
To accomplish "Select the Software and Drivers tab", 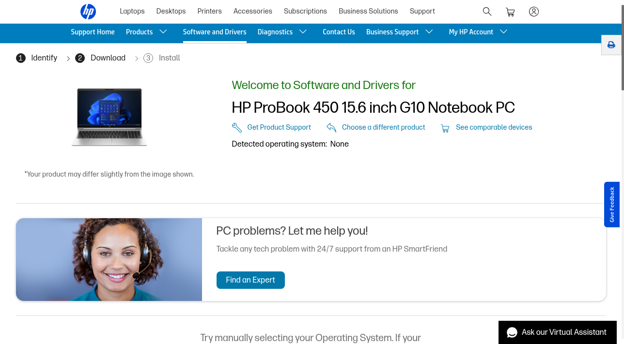I will [x=215, y=32].
